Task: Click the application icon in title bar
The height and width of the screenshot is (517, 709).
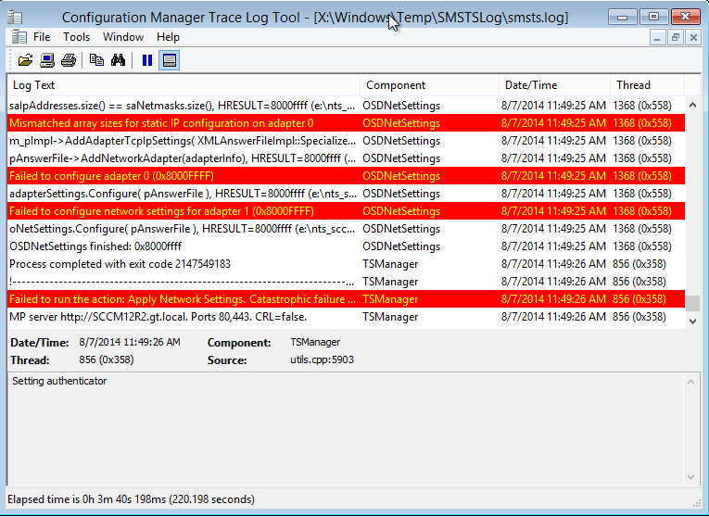Action: tap(16, 18)
